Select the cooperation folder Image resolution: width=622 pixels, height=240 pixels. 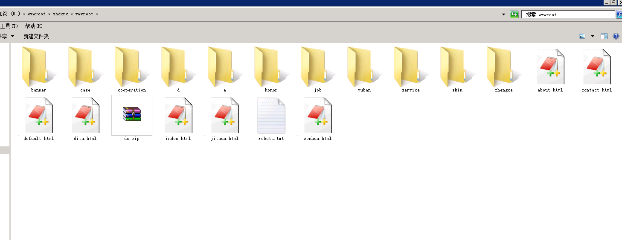coord(131,67)
